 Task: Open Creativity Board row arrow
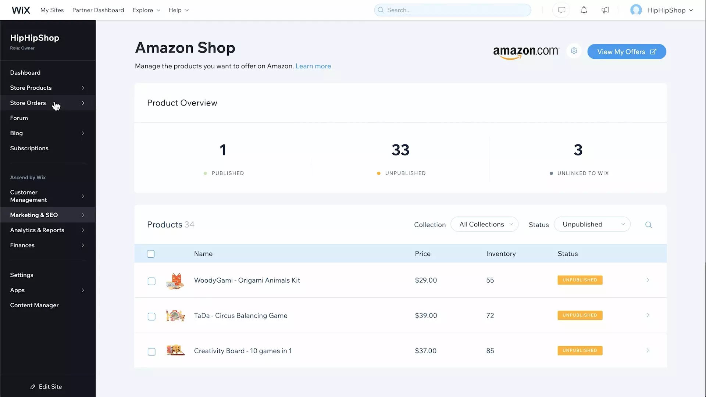point(648,351)
